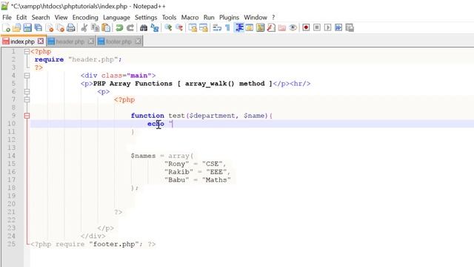This screenshot has width=474, height=267.
Task: Click the Close document toolbar icon
Action: (x=50, y=28)
